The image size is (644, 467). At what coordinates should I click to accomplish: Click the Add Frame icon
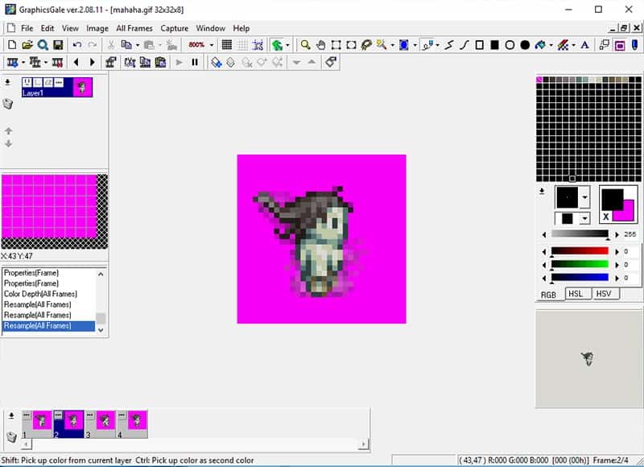point(12,63)
